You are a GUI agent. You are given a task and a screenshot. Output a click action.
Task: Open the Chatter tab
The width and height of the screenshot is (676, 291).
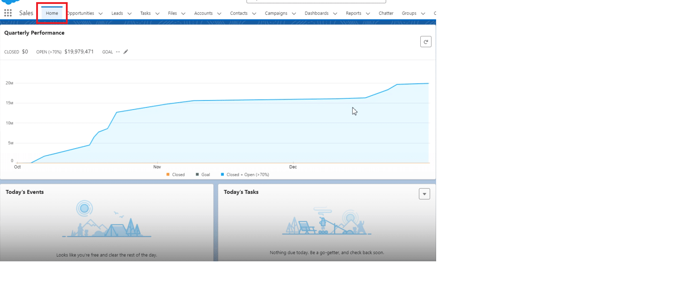386,13
